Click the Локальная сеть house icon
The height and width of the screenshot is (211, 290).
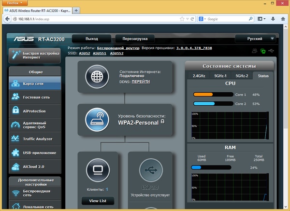tap(16, 206)
